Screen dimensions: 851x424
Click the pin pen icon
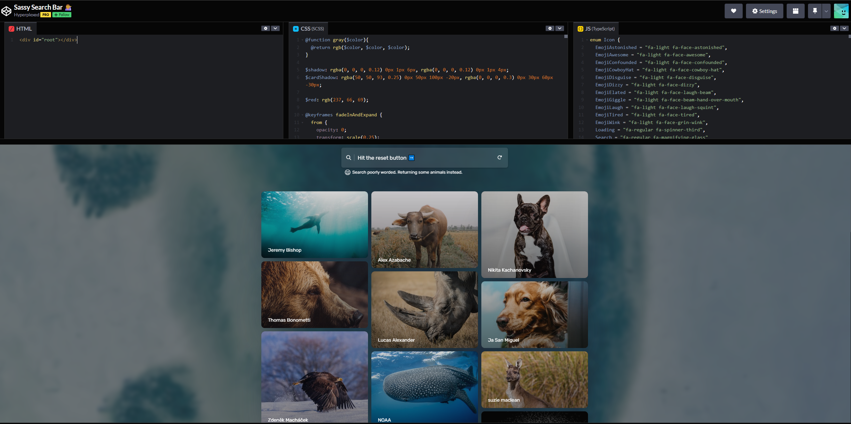(x=815, y=11)
